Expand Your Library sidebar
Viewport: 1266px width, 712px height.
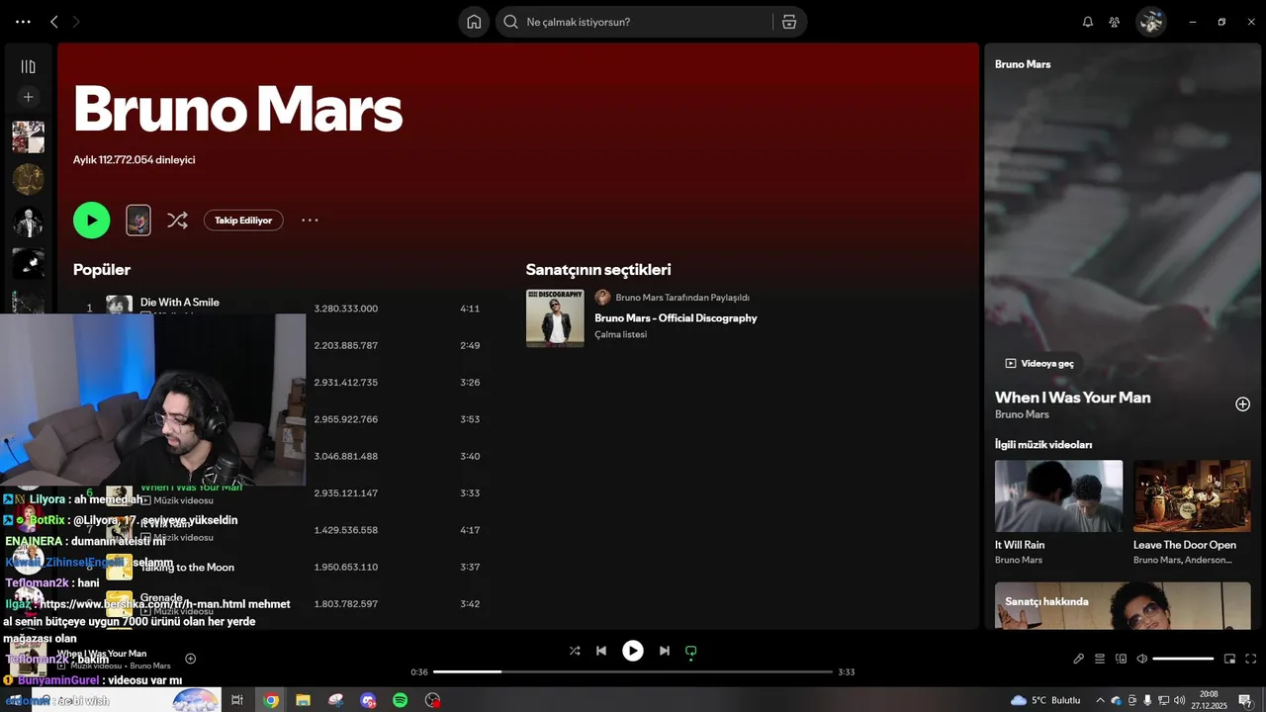click(x=28, y=66)
